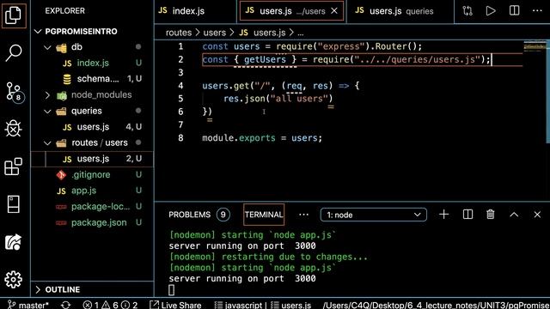This screenshot has width=550, height=309.
Task: Open users.js under queries folder
Action: (x=93, y=127)
